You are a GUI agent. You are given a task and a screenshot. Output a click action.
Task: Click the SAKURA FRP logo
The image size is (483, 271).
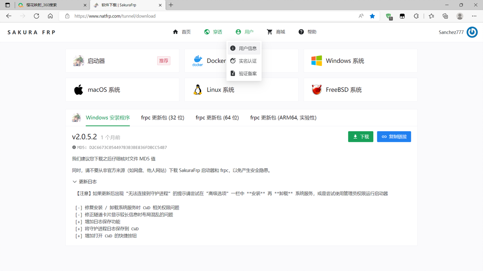32,32
